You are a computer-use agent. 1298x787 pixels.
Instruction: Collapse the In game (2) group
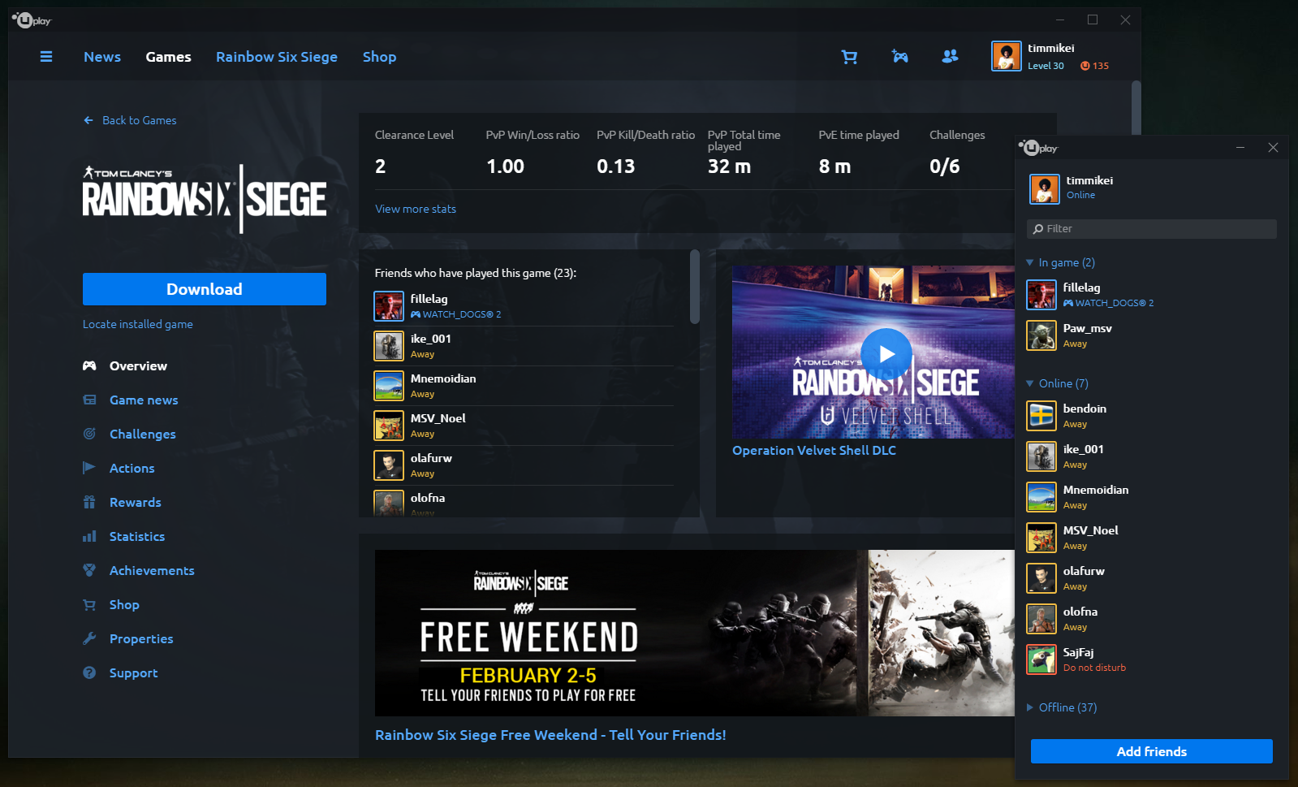click(x=1030, y=262)
